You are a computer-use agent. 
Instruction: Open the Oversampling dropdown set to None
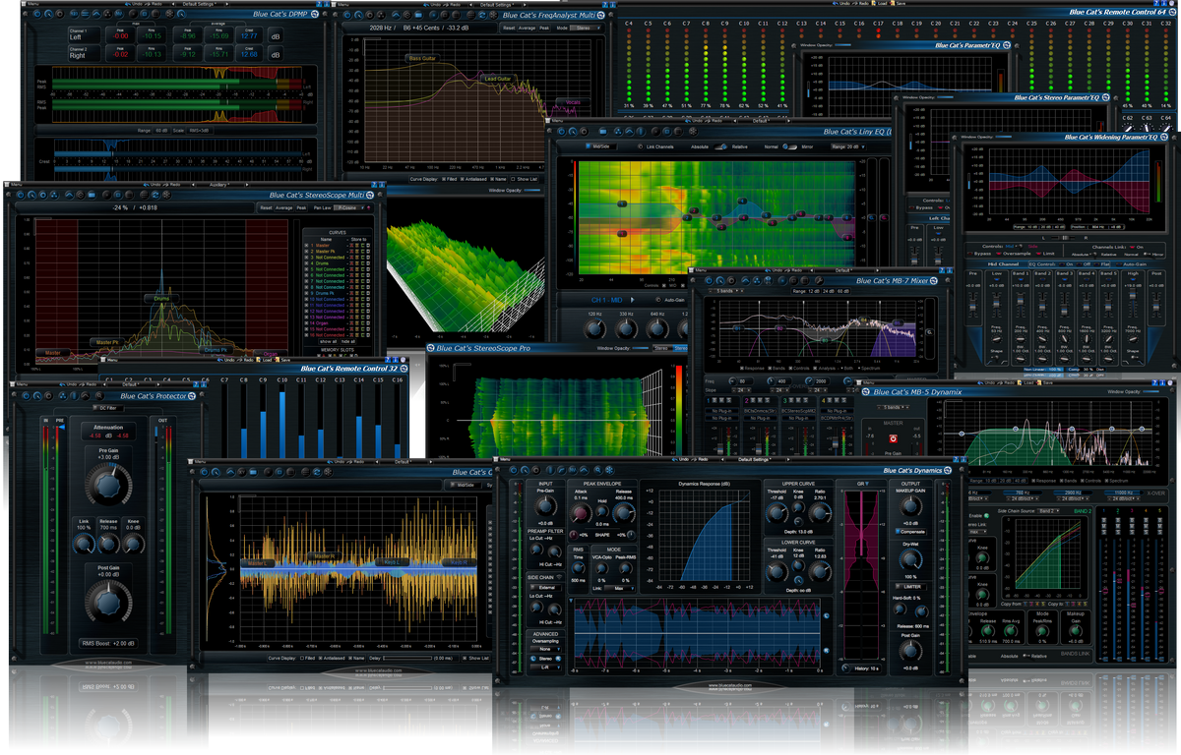click(545, 649)
